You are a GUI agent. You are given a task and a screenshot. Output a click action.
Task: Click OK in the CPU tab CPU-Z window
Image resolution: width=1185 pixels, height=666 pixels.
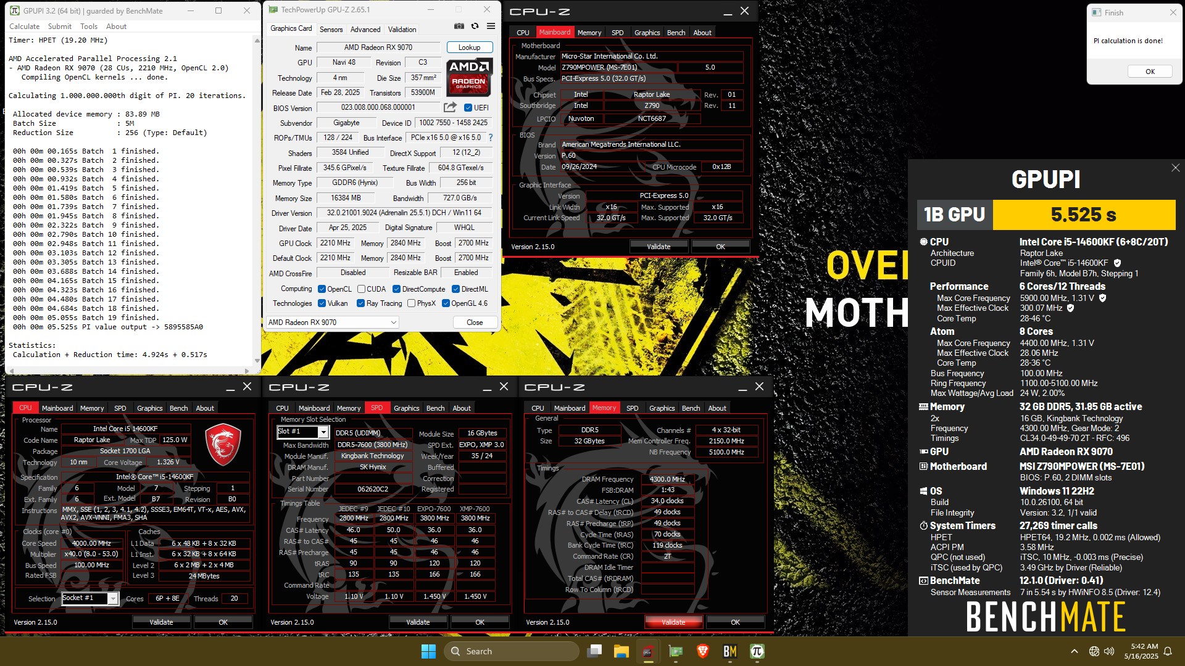point(223,622)
